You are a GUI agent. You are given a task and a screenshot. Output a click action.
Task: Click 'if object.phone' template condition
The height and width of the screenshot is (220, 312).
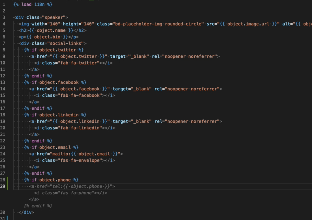click(51, 180)
